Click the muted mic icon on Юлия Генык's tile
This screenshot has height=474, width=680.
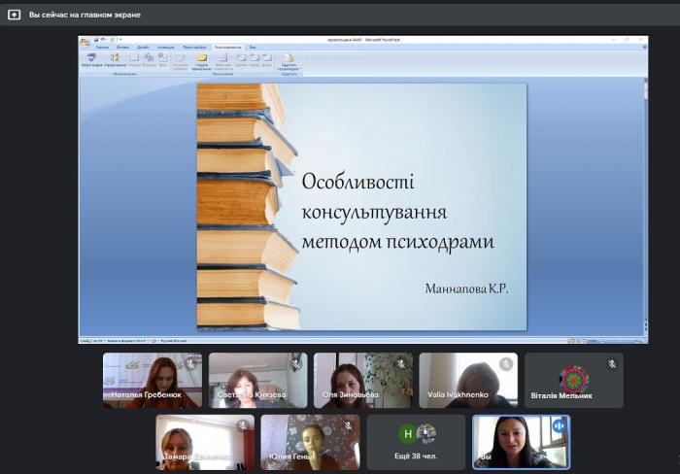(348, 425)
